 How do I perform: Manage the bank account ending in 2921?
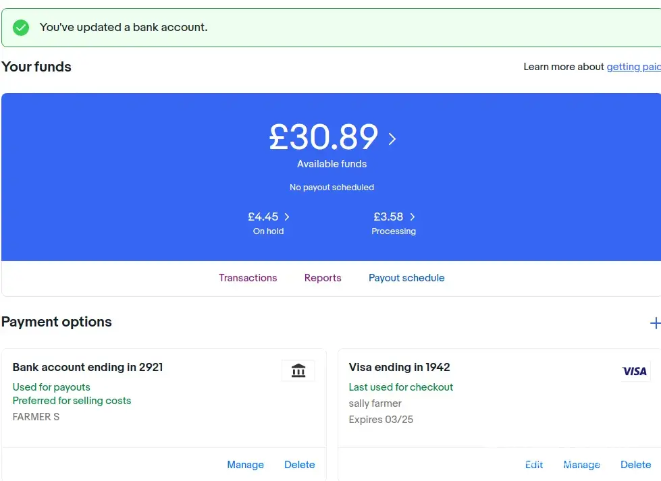point(245,465)
